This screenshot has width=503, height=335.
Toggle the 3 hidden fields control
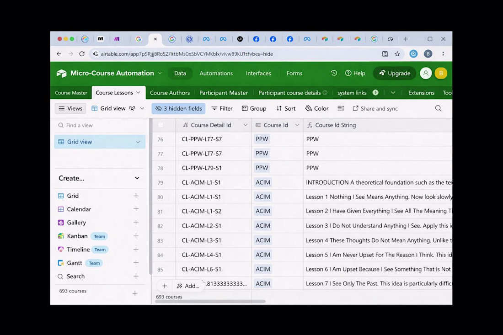coord(178,108)
